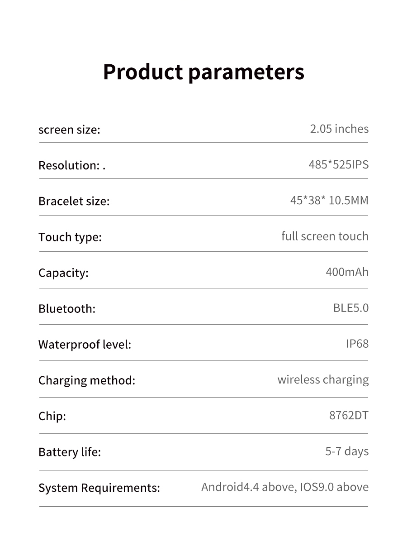
Task: Select the wireless charging text
Action: click(x=323, y=379)
